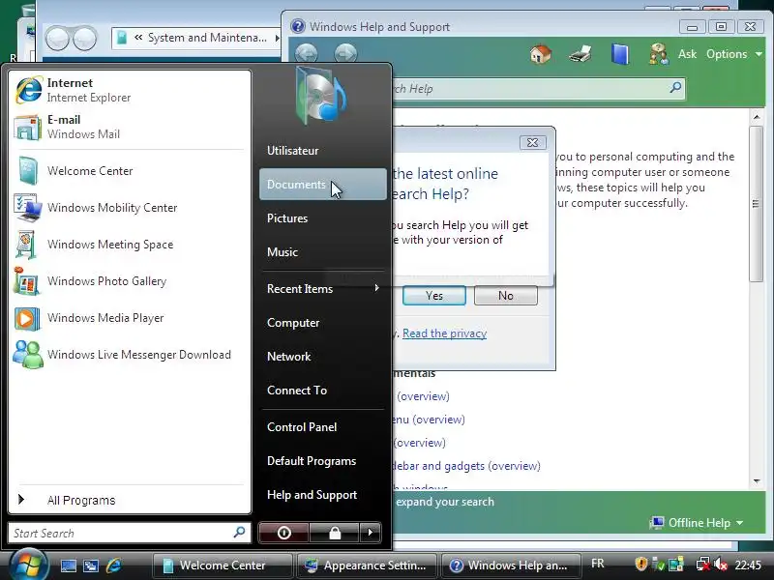
Task: Click the network tray icon with red X
Action: (x=703, y=564)
